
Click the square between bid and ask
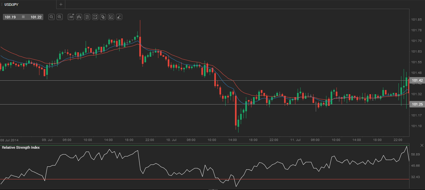tap(23, 17)
